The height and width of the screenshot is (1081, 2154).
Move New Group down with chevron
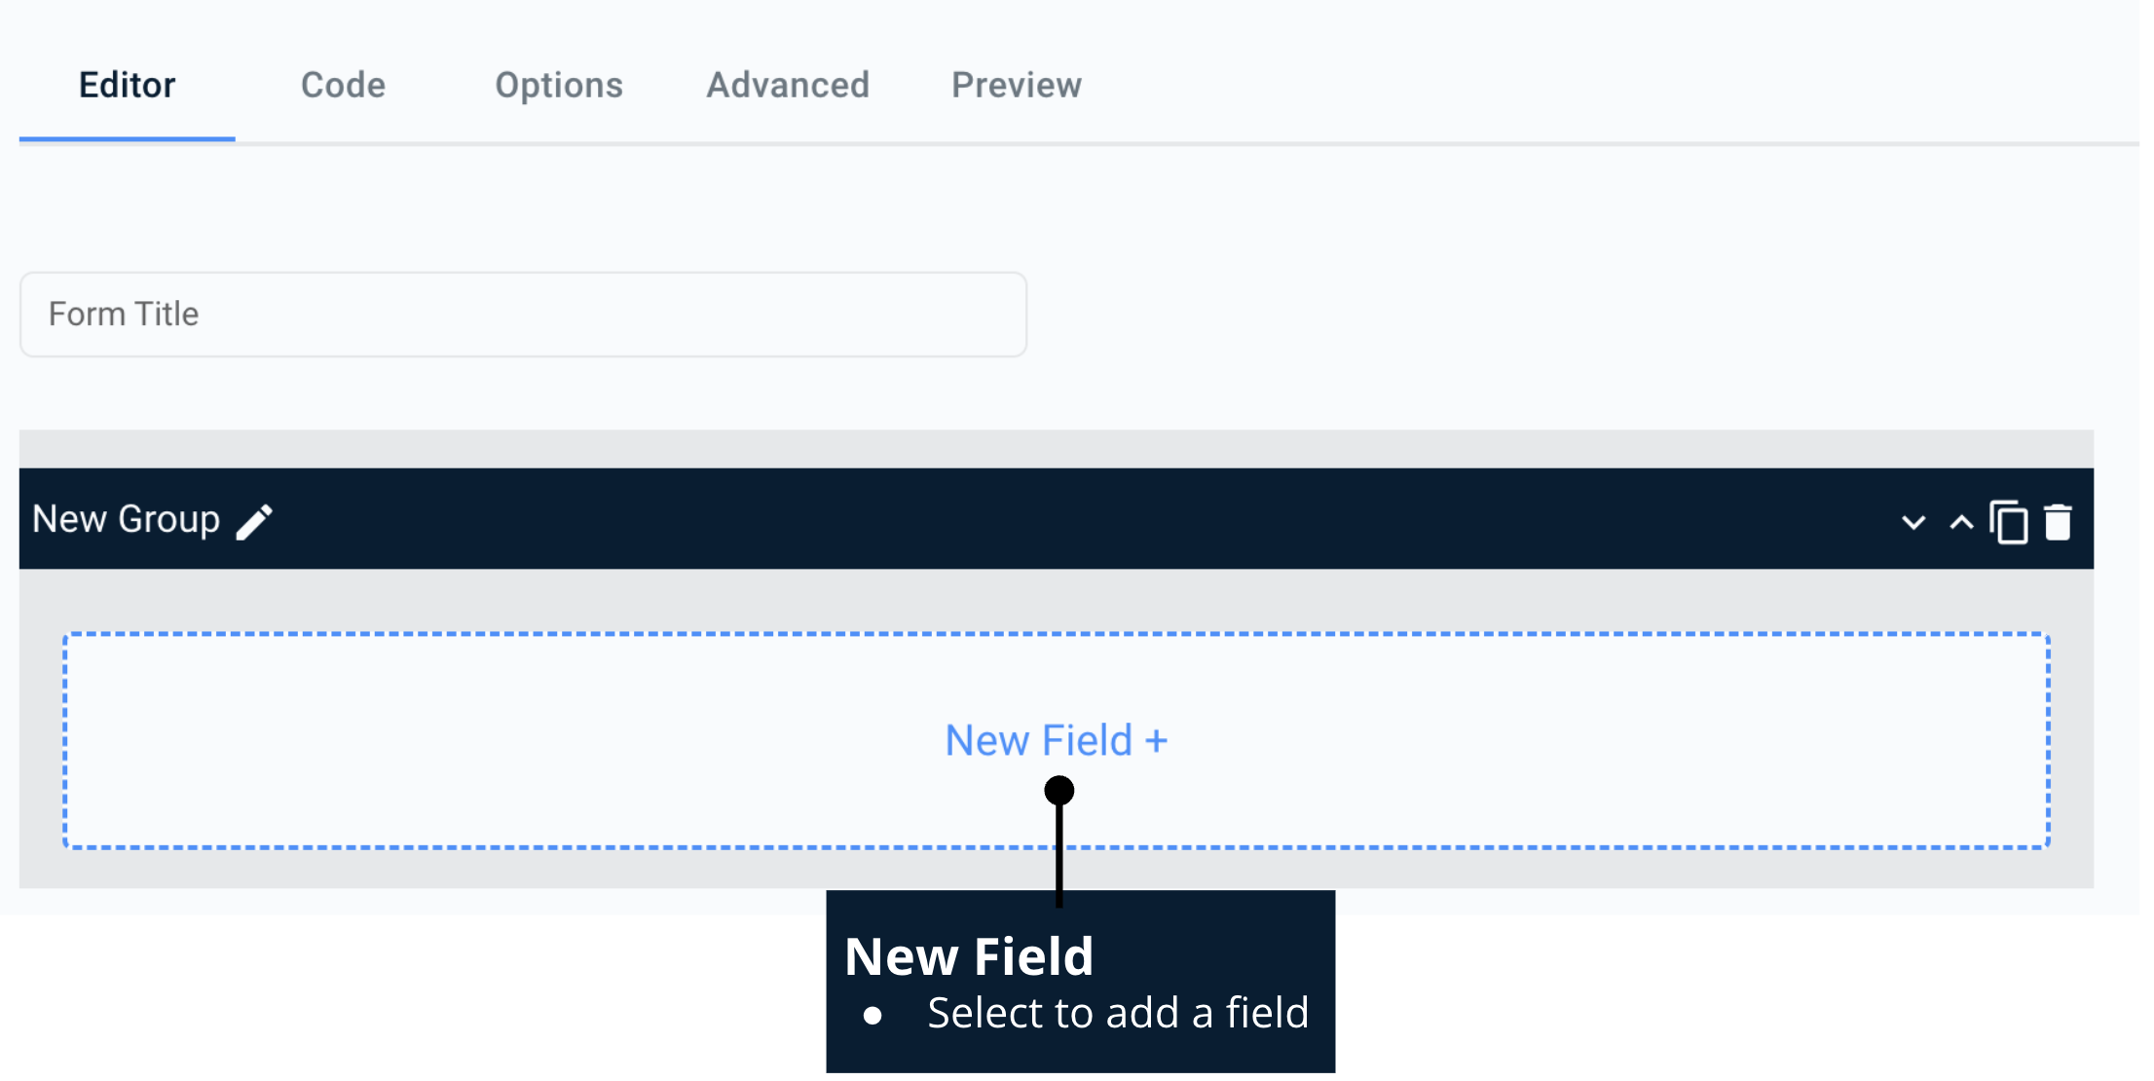tap(1913, 523)
